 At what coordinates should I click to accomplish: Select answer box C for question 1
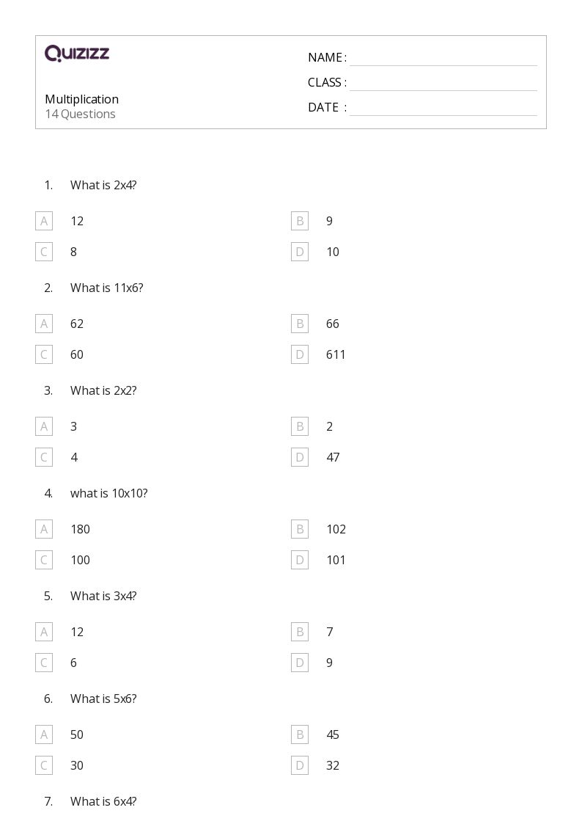44,252
